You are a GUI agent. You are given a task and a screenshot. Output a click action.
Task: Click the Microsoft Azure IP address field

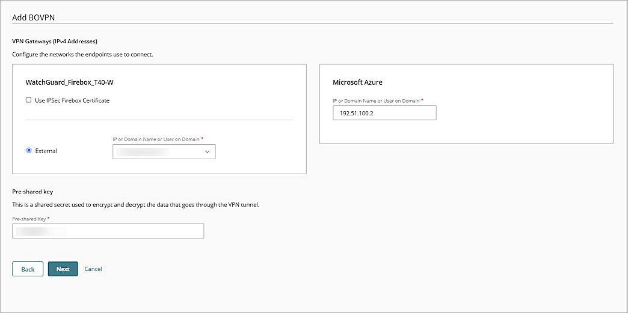[x=384, y=113]
